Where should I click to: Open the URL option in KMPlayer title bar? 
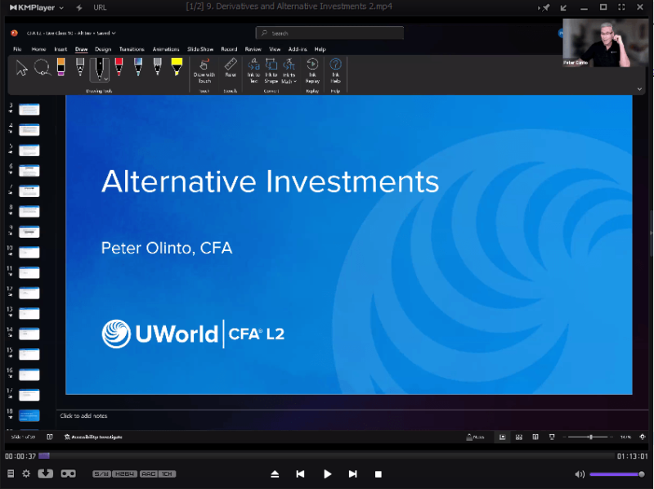coord(100,7)
